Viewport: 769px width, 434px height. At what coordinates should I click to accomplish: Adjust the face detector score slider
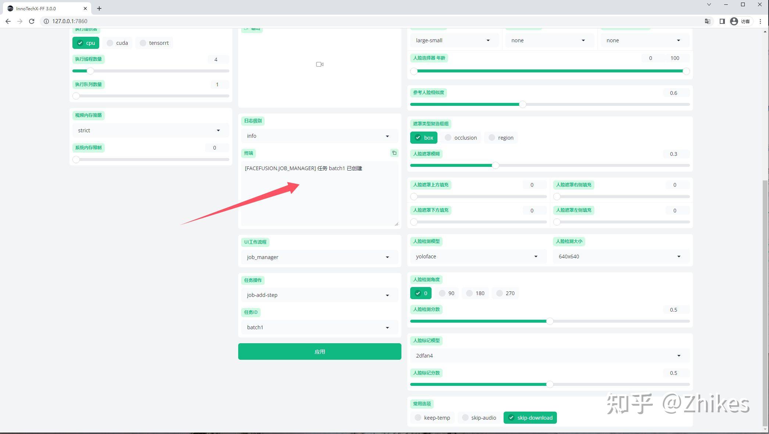(x=550, y=321)
